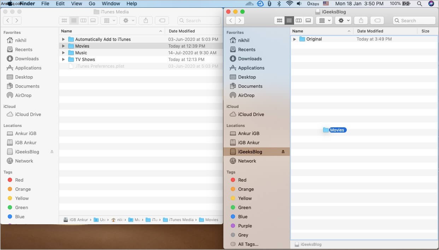This screenshot has width=439, height=250.
Task: Open AirDrop in iGeeksBlog window sidebar
Action: [x=246, y=95]
